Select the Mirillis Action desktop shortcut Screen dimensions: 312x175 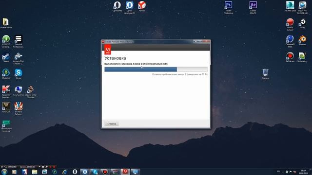290,24
